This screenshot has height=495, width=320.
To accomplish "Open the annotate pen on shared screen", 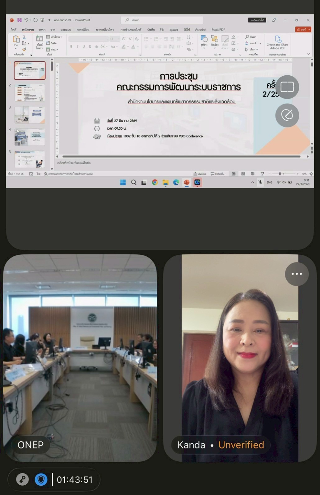I will pos(287,115).
